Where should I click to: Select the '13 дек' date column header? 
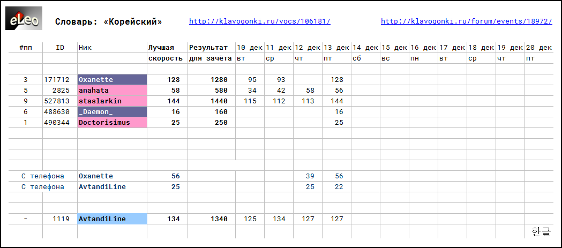pos(336,48)
